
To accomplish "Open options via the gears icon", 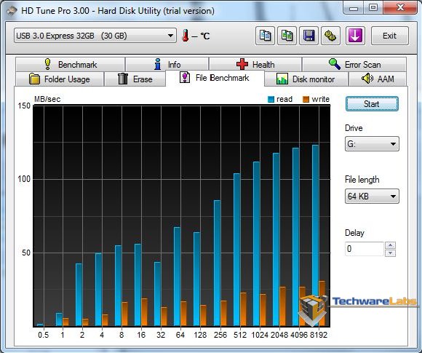I will 330,36.
